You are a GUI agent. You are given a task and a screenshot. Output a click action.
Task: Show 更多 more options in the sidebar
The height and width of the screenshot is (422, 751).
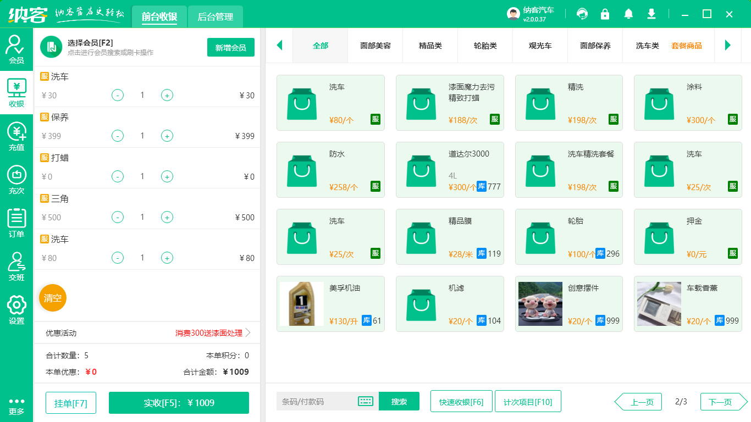point(16,407)
